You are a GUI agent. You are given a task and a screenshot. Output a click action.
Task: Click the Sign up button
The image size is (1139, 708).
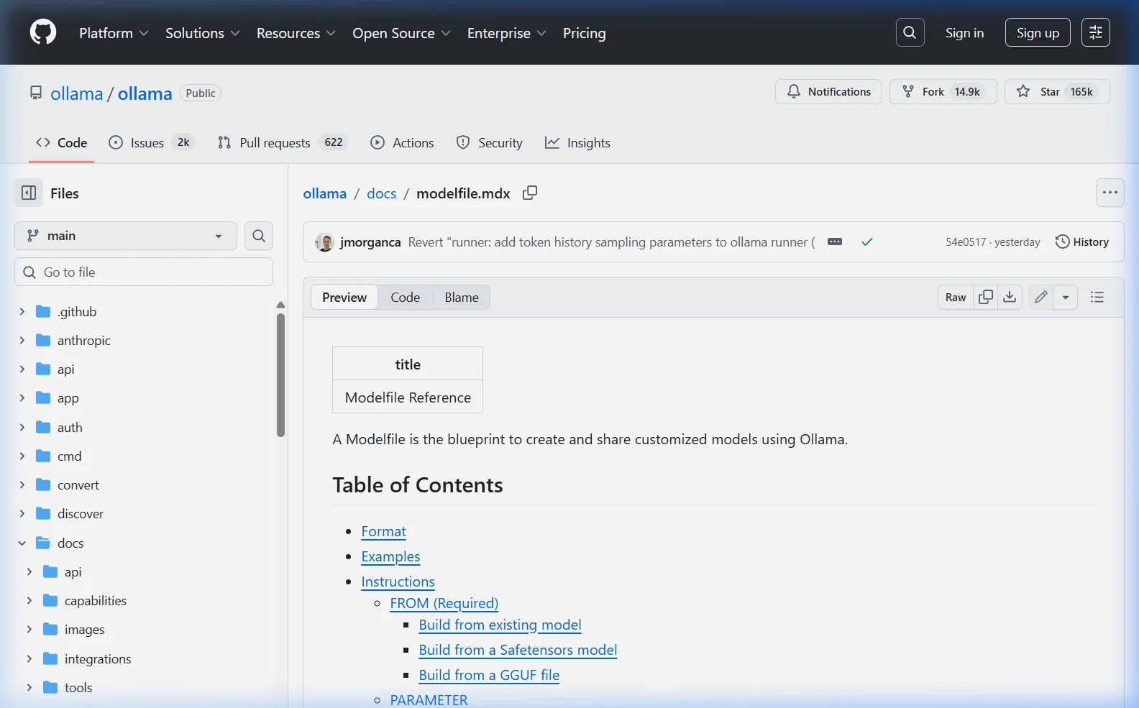click(x=1038, y=32)
